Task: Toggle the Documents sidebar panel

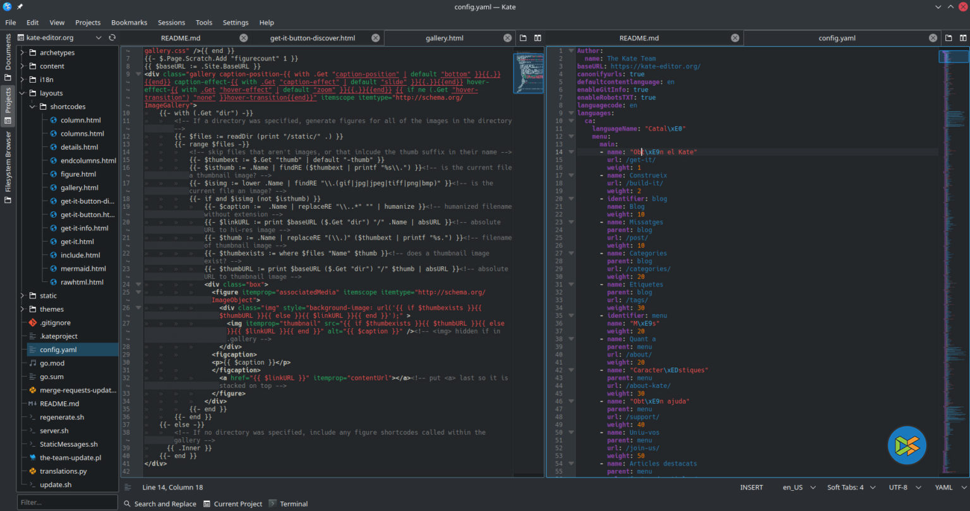Action: (x=8, y=57)
